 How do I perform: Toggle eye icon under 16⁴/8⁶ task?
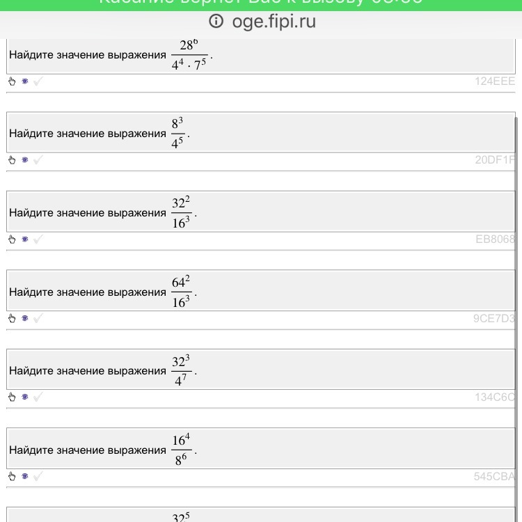pos(25,477)
